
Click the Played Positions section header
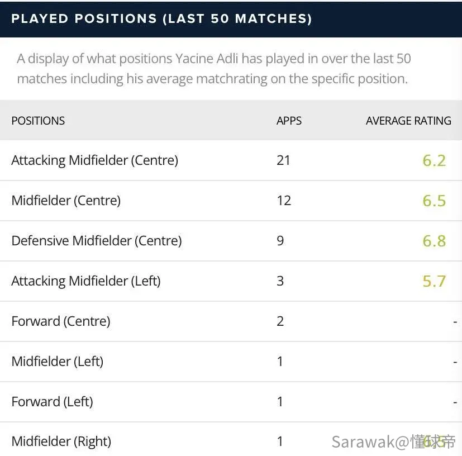161,19
